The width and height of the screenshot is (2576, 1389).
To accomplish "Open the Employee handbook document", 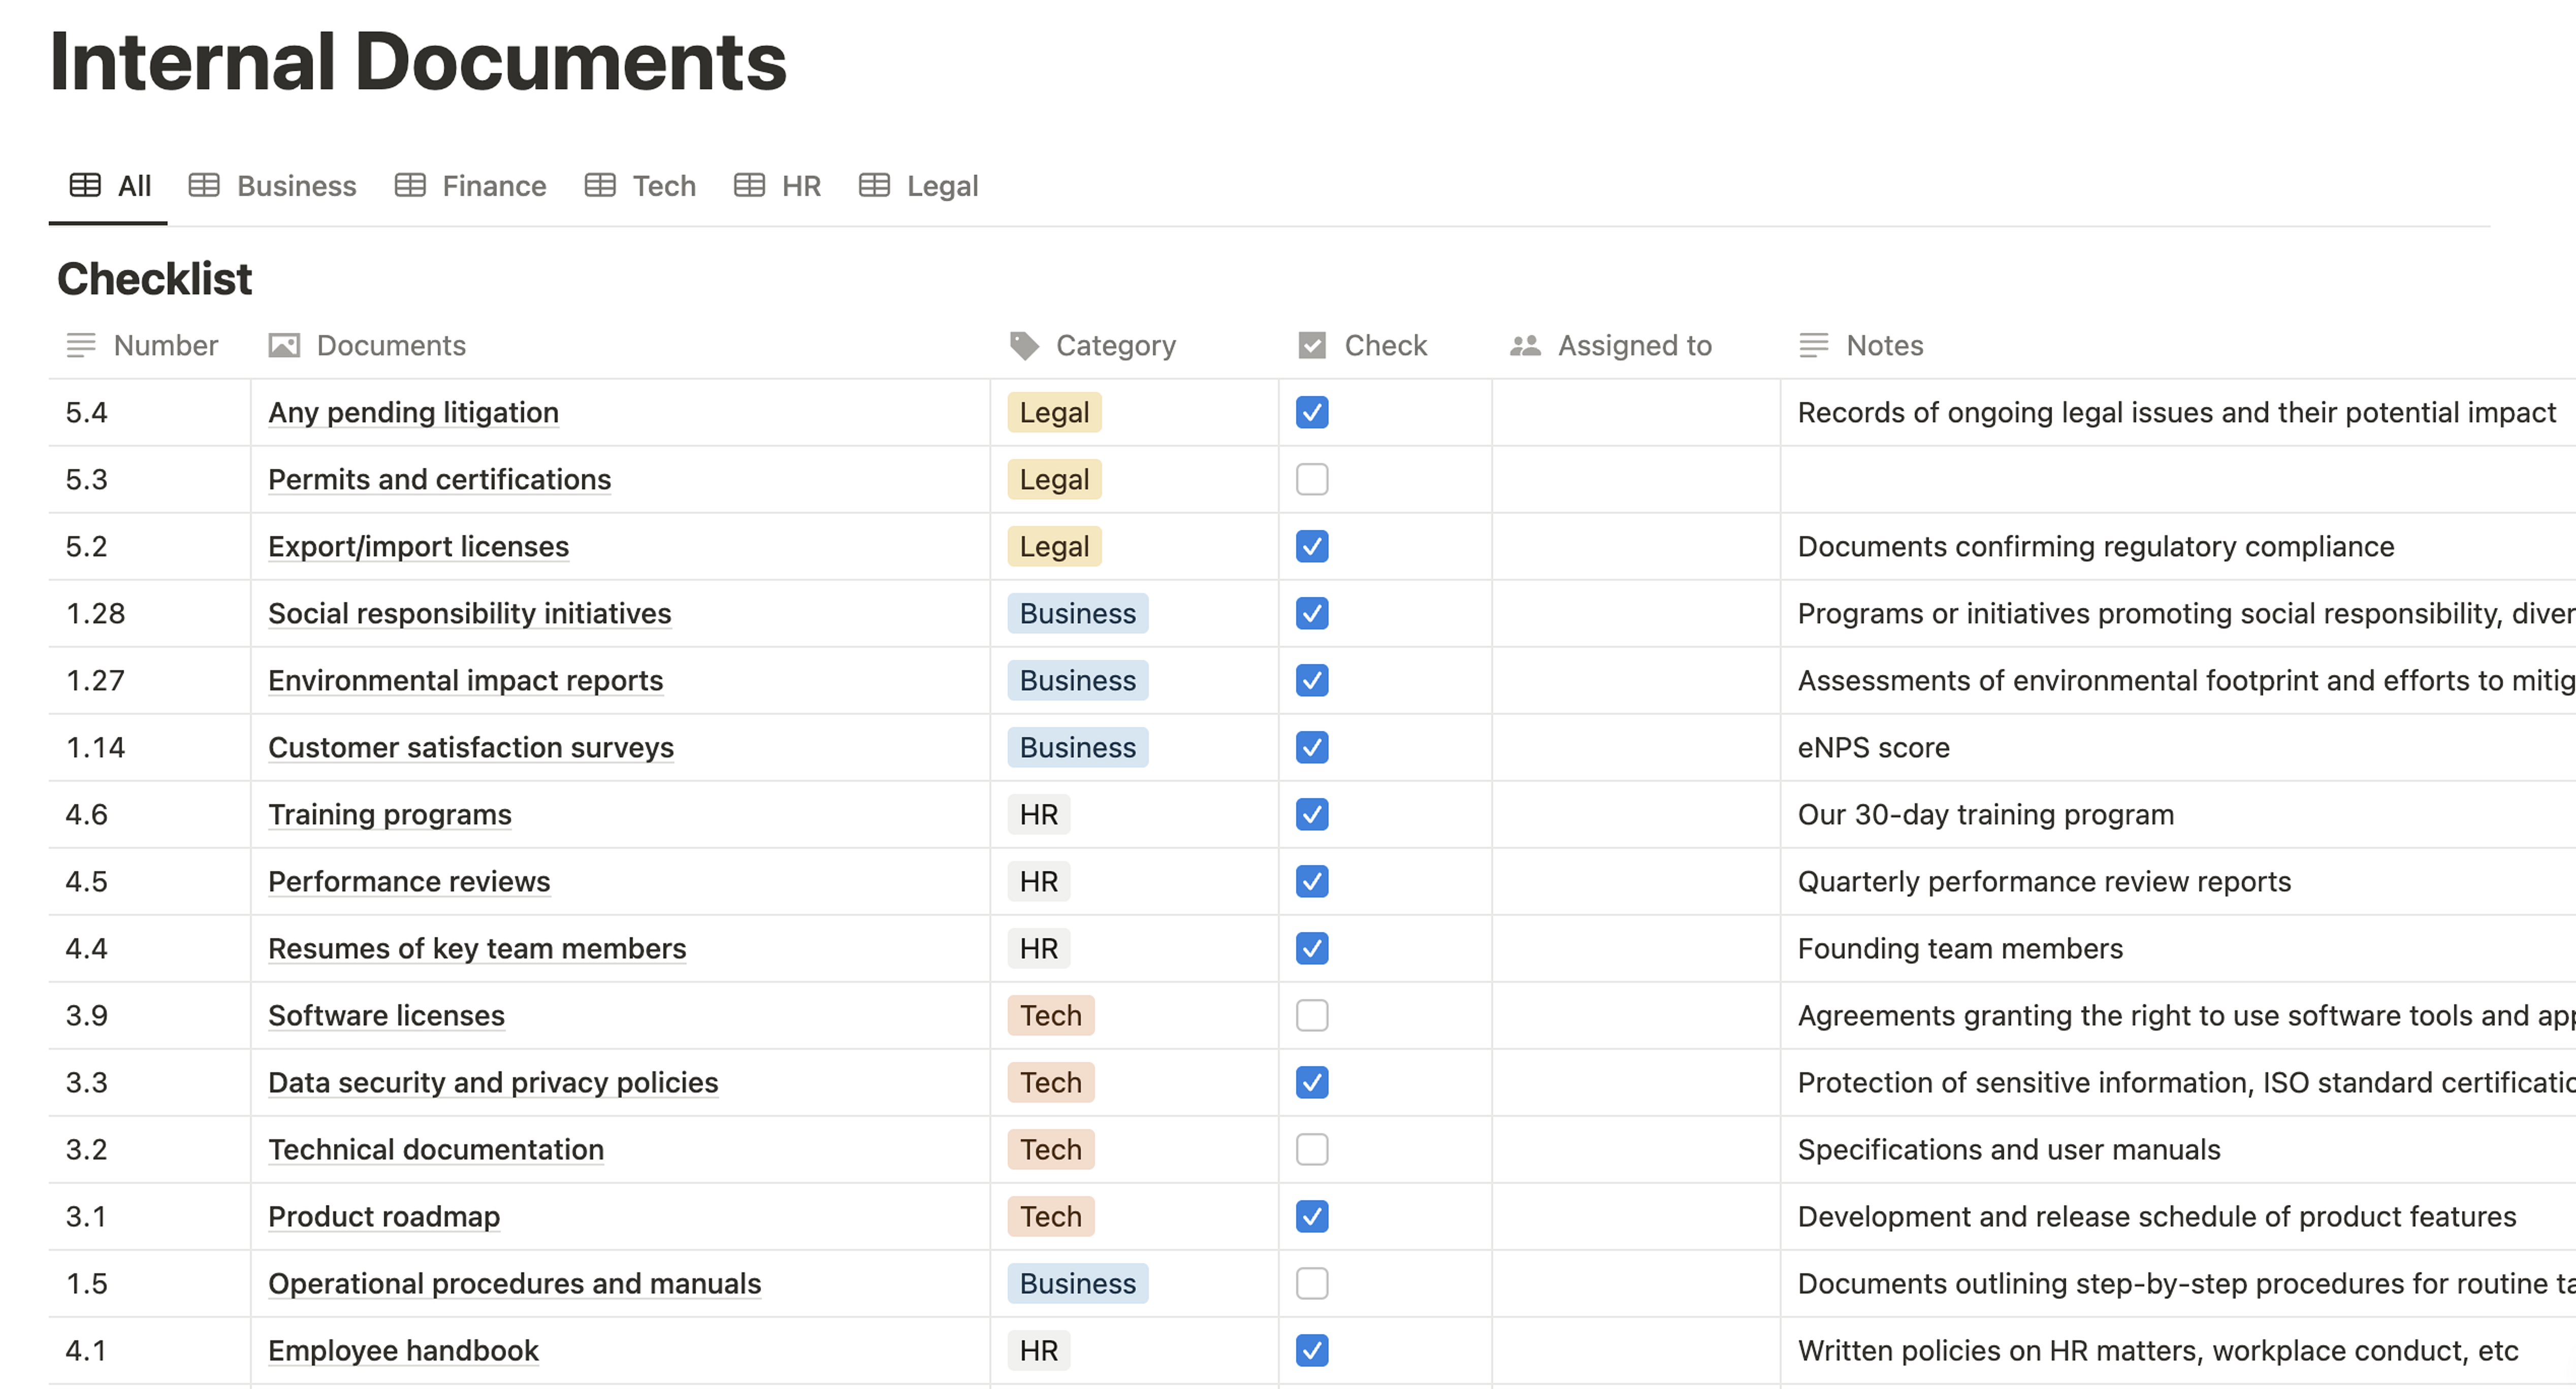I will [403, 1350].
